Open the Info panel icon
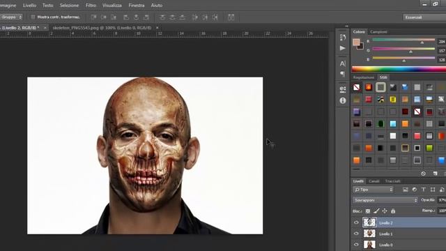Image resolution: width=446 pixels, height=251 pixels. click(343, 100)
